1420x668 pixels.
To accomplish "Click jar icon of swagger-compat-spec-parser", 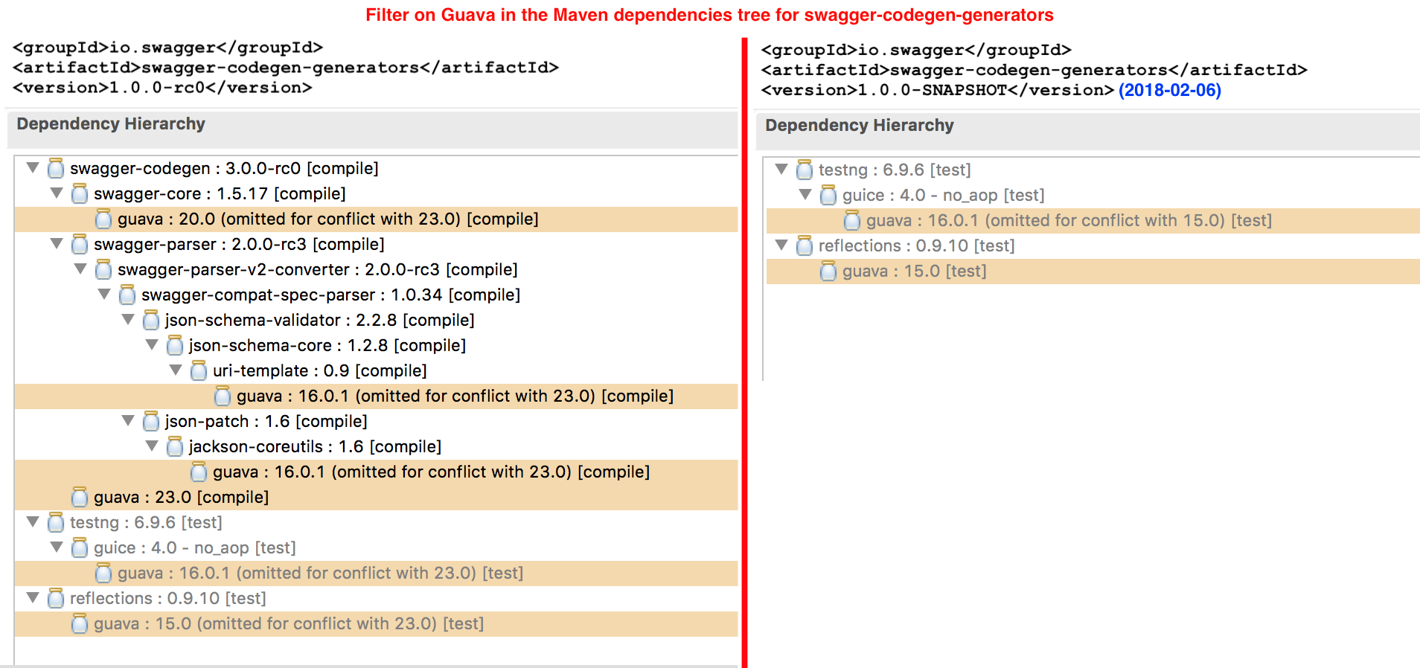I will (x=127, y=295).
